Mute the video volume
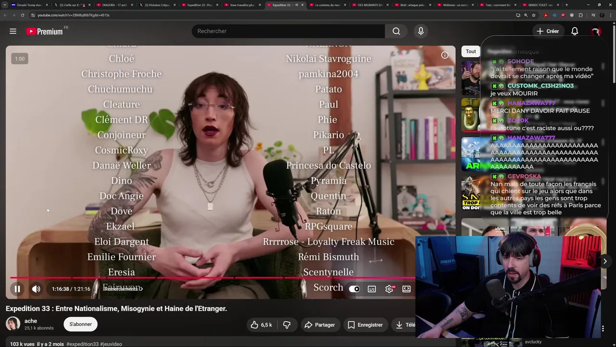 (36, 289)
